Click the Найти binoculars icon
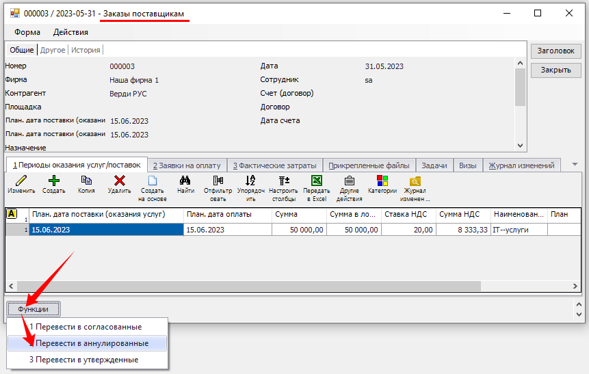Screen dimensions: 589x374 [185, 181]
